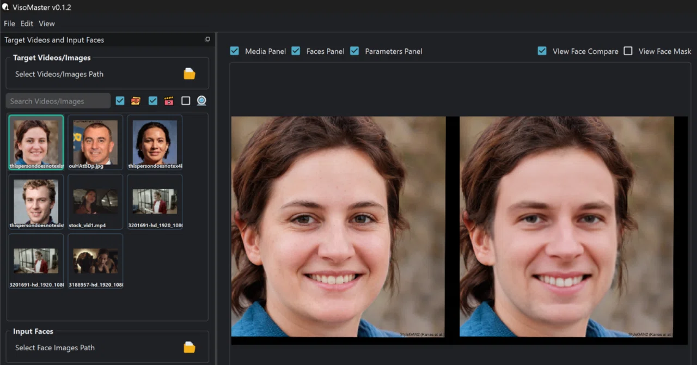Open the Edit menu
This screenshot has height=365, width=697.
(x=27, y=23)
